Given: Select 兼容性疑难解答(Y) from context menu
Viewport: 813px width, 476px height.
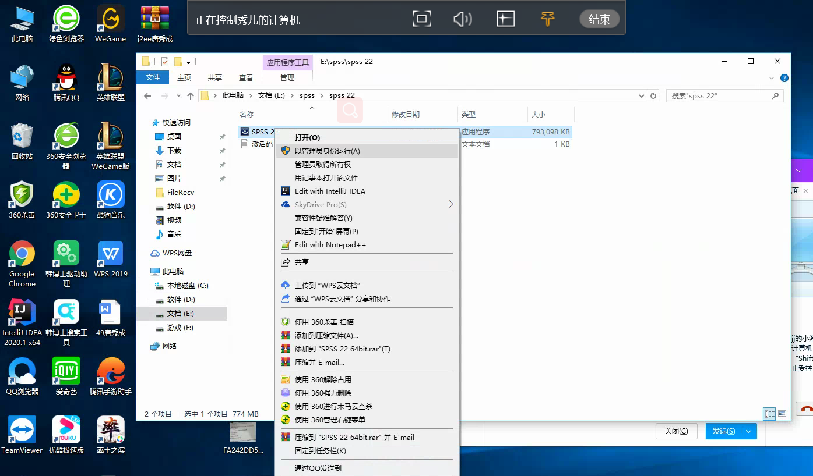Looking at the screenshot, I should coord(367,218).
